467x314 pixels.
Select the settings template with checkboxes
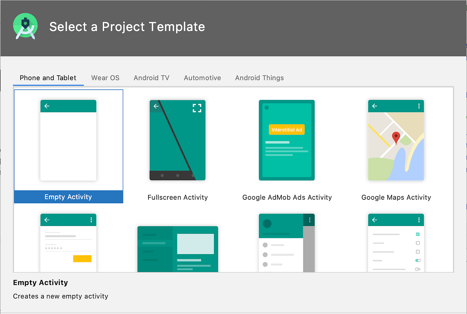click(396, 243)
